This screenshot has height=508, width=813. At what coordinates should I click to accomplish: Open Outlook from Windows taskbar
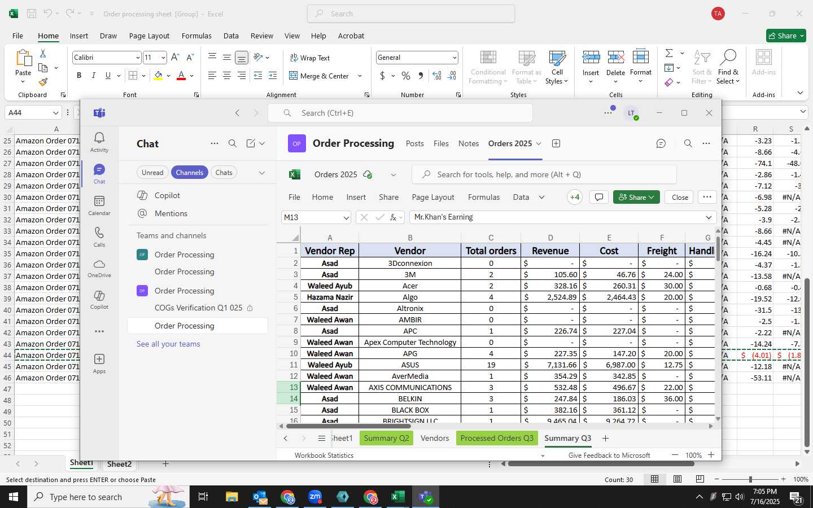pos(260,497)
